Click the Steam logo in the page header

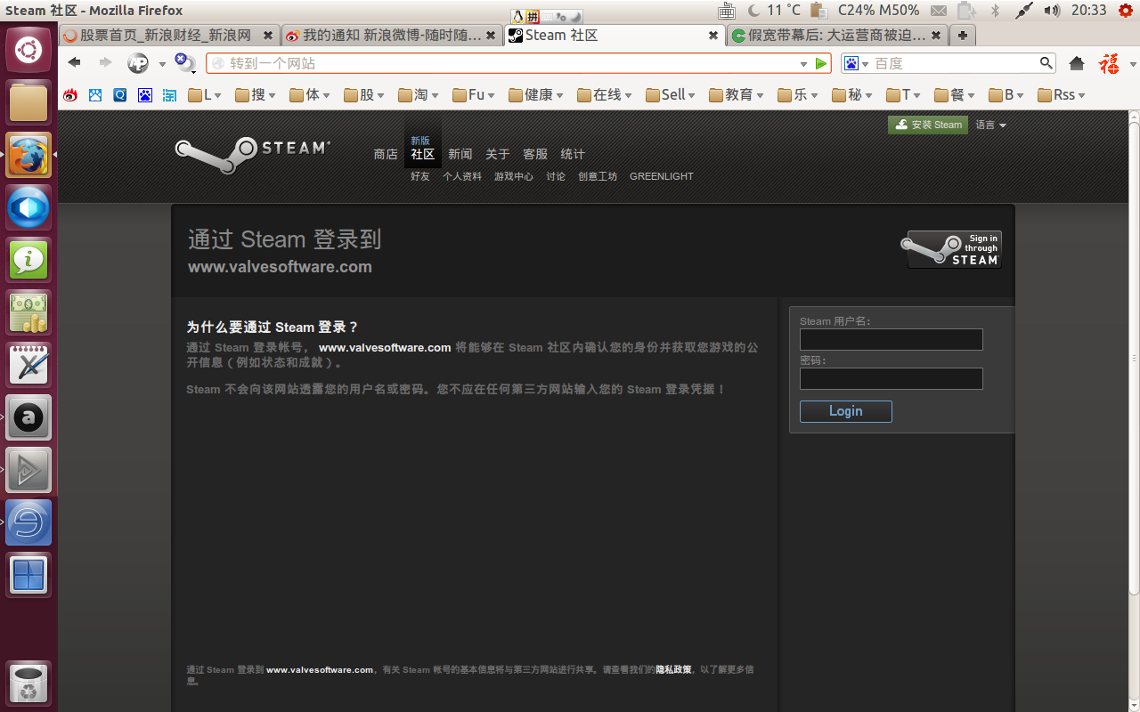pyautogui.click(x=253, y=154)
